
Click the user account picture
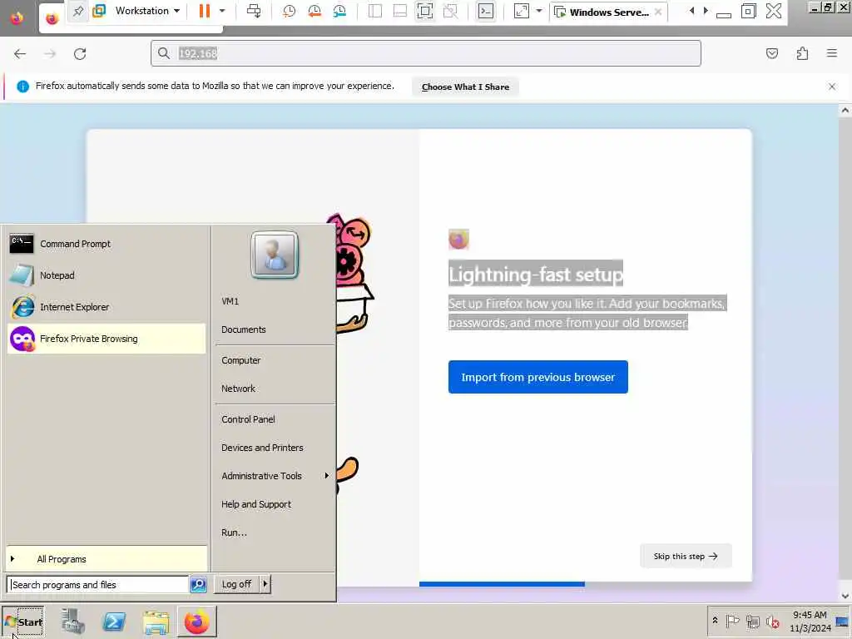click(x=275, y=255)
